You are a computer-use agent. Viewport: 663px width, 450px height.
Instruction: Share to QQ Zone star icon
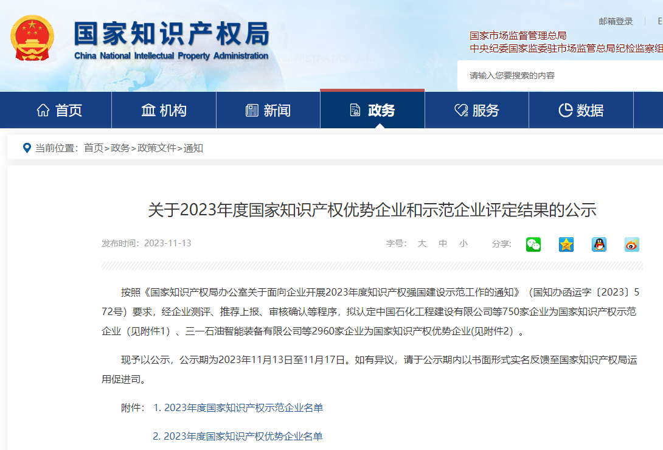566,244
